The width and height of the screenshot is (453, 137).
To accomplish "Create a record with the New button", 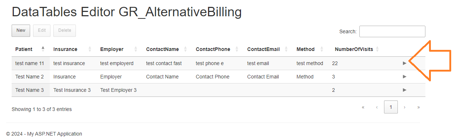I will tap(21, 30).
